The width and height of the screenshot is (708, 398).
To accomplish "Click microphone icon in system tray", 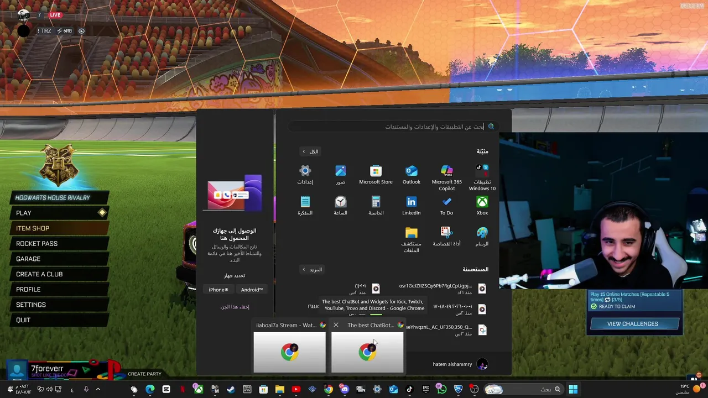I will [86, 389].
